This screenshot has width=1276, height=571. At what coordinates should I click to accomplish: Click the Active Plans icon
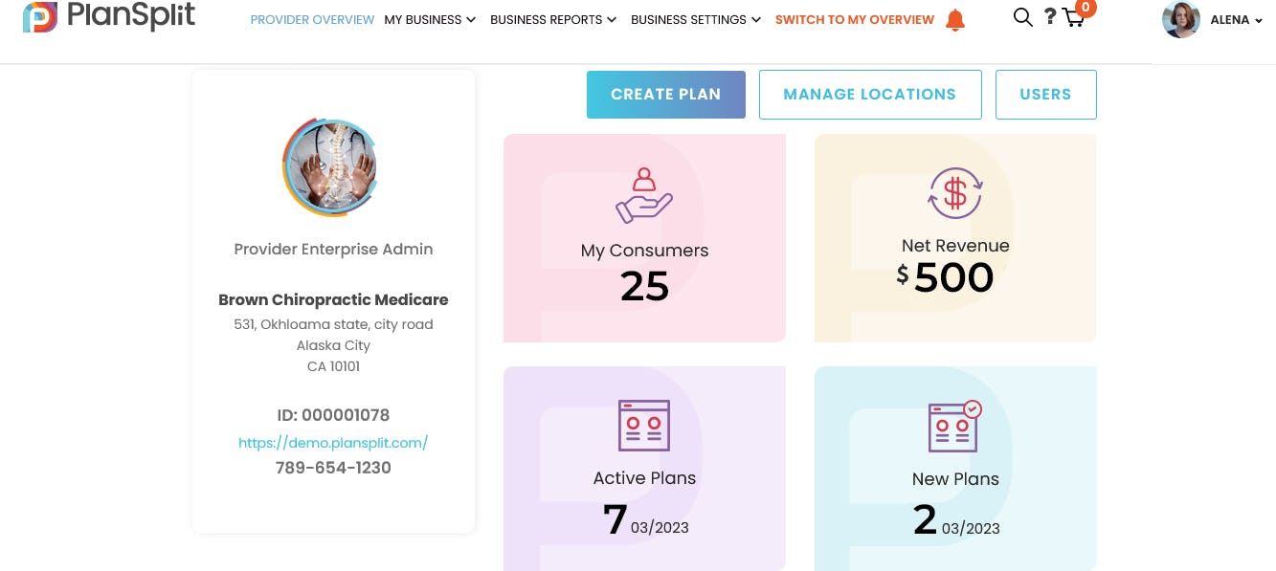tap(644, 426)
